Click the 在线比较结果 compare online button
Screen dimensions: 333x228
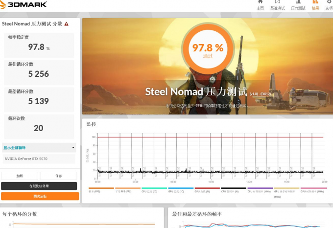point(39,186)
